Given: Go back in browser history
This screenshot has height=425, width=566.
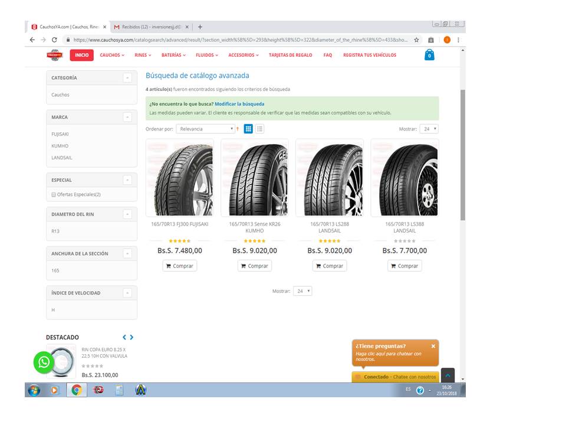Looking at the screenshot, I should [x=32, y=40].
